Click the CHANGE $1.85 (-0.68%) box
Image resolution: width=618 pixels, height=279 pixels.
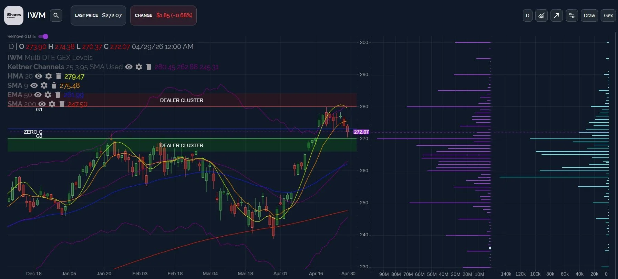tap(163, 15)
